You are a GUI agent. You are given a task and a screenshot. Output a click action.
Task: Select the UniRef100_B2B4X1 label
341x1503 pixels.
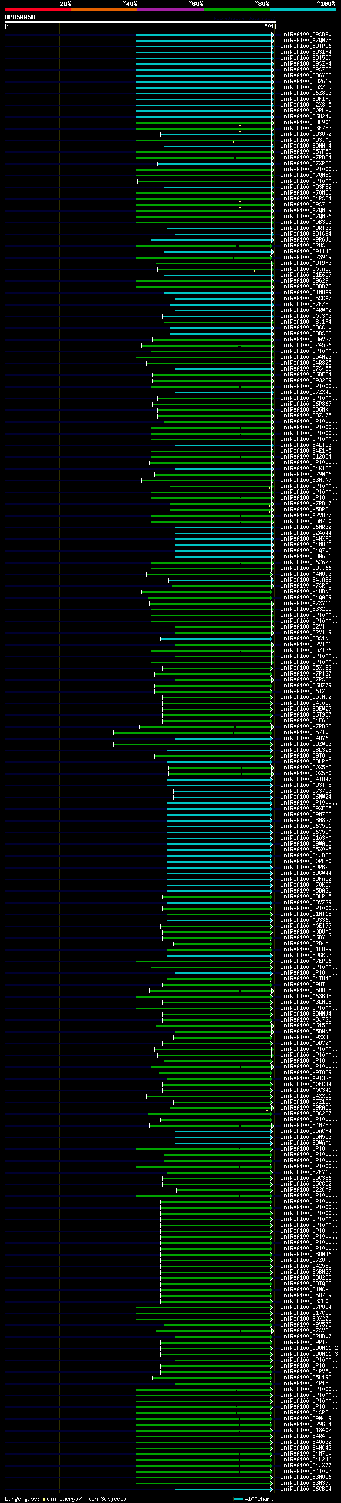point(305,944)
